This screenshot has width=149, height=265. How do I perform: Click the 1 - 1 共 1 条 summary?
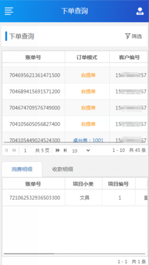pos(132,261)
